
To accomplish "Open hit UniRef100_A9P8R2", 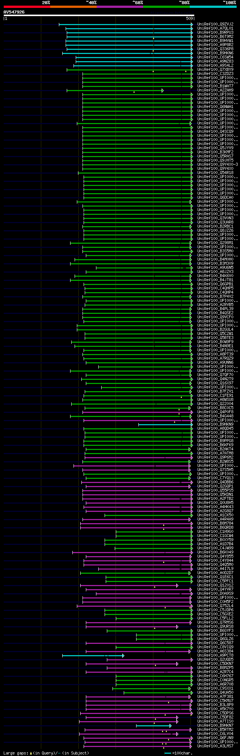I will click(215, 45).
